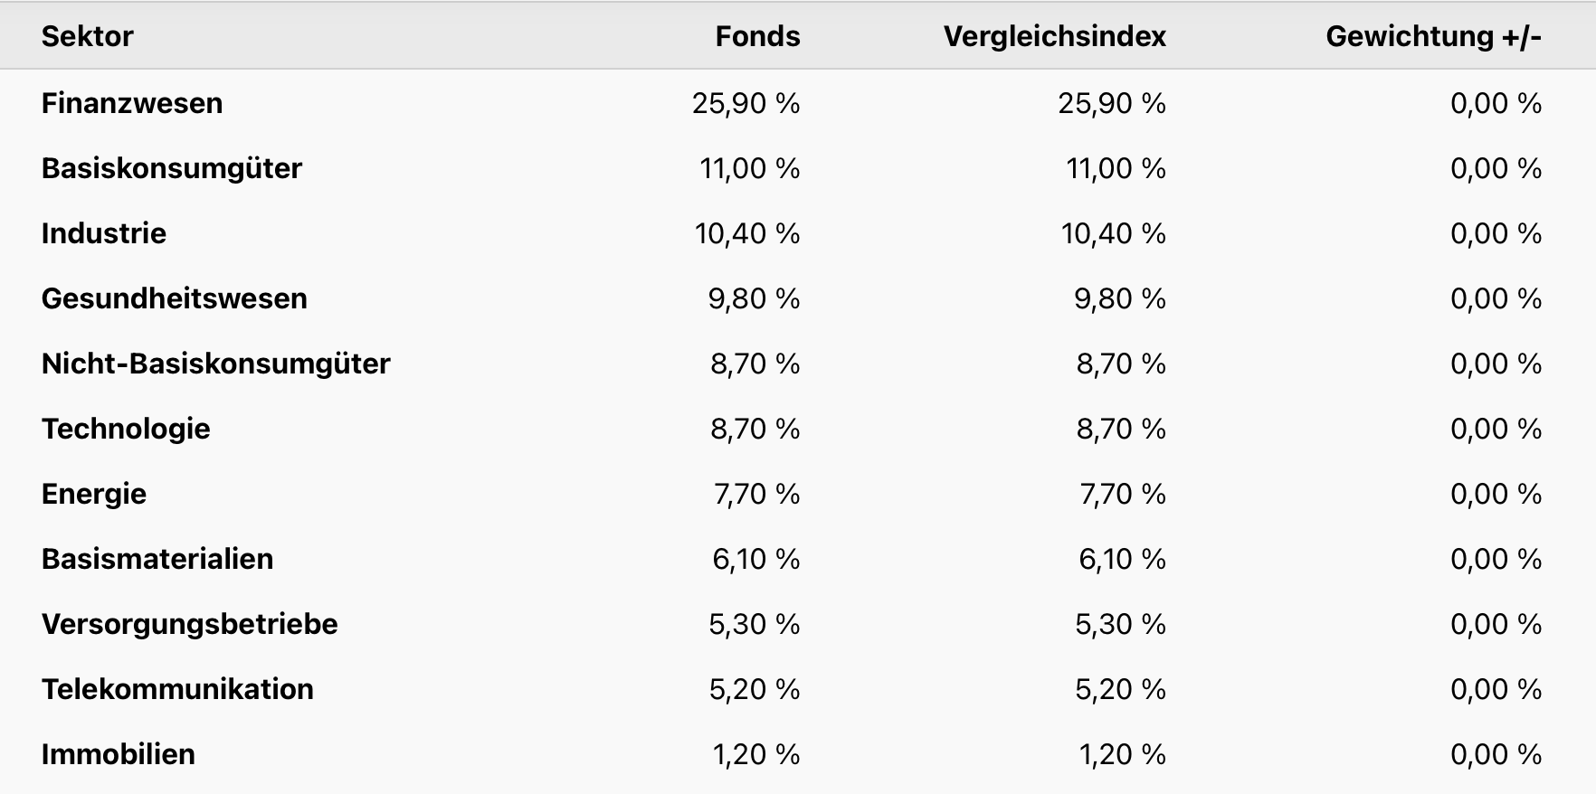Select the Nicht-Basiskonsumgüter sector label
Viewport: 1596px width, 794px height.
pyautogui.click(x=216, y=364)
